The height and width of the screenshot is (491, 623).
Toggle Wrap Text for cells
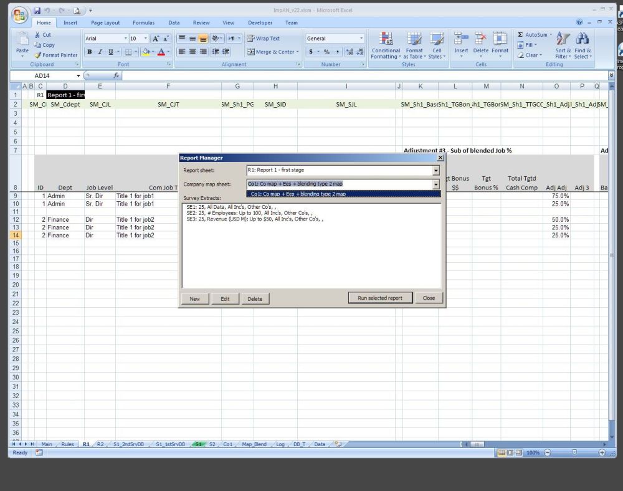click(x=264, y=39)
